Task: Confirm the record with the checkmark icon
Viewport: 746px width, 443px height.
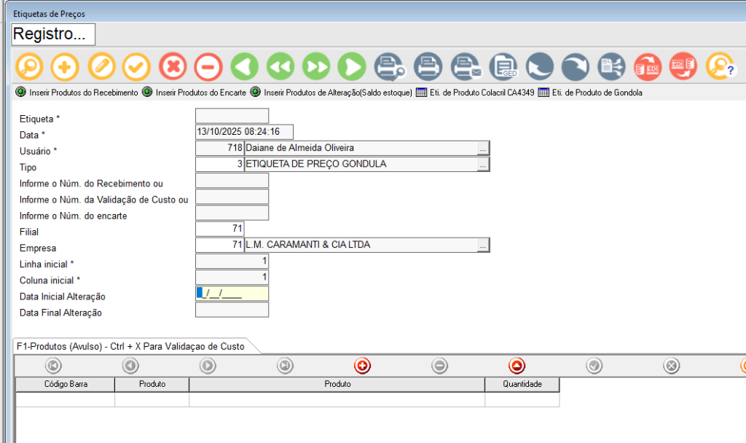Action: (136, 67)
